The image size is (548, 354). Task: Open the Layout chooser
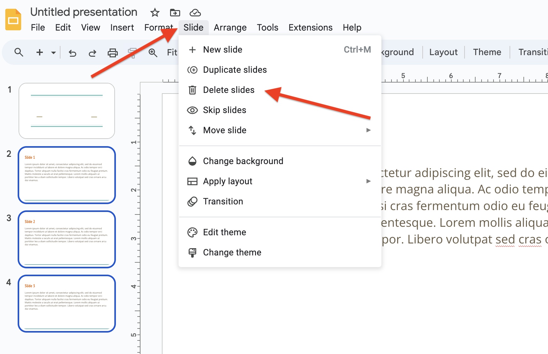pos(443,52)
